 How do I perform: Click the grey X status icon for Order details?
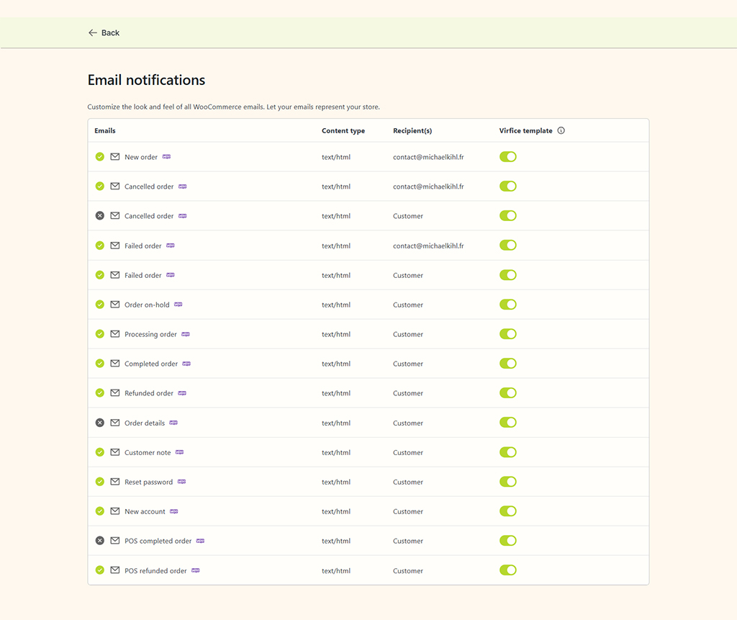(x=100, y=423)
